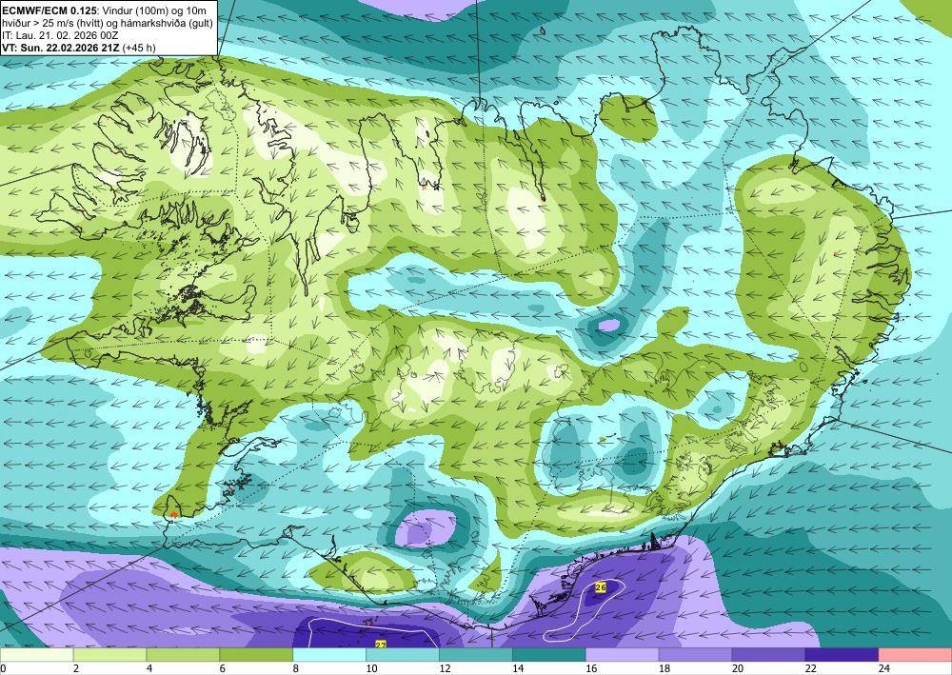
Task: Click the legend value 8
Action: pyautogui.click(x=296, y=668)
